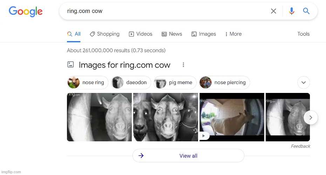Open the three-dot options beside Images heading
326x175 pixels.
[183, 65]
